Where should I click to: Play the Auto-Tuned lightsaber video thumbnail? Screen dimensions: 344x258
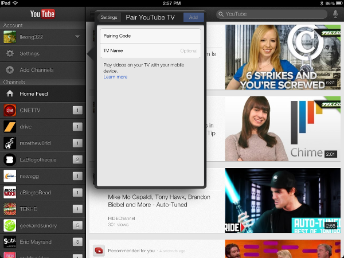283,200
